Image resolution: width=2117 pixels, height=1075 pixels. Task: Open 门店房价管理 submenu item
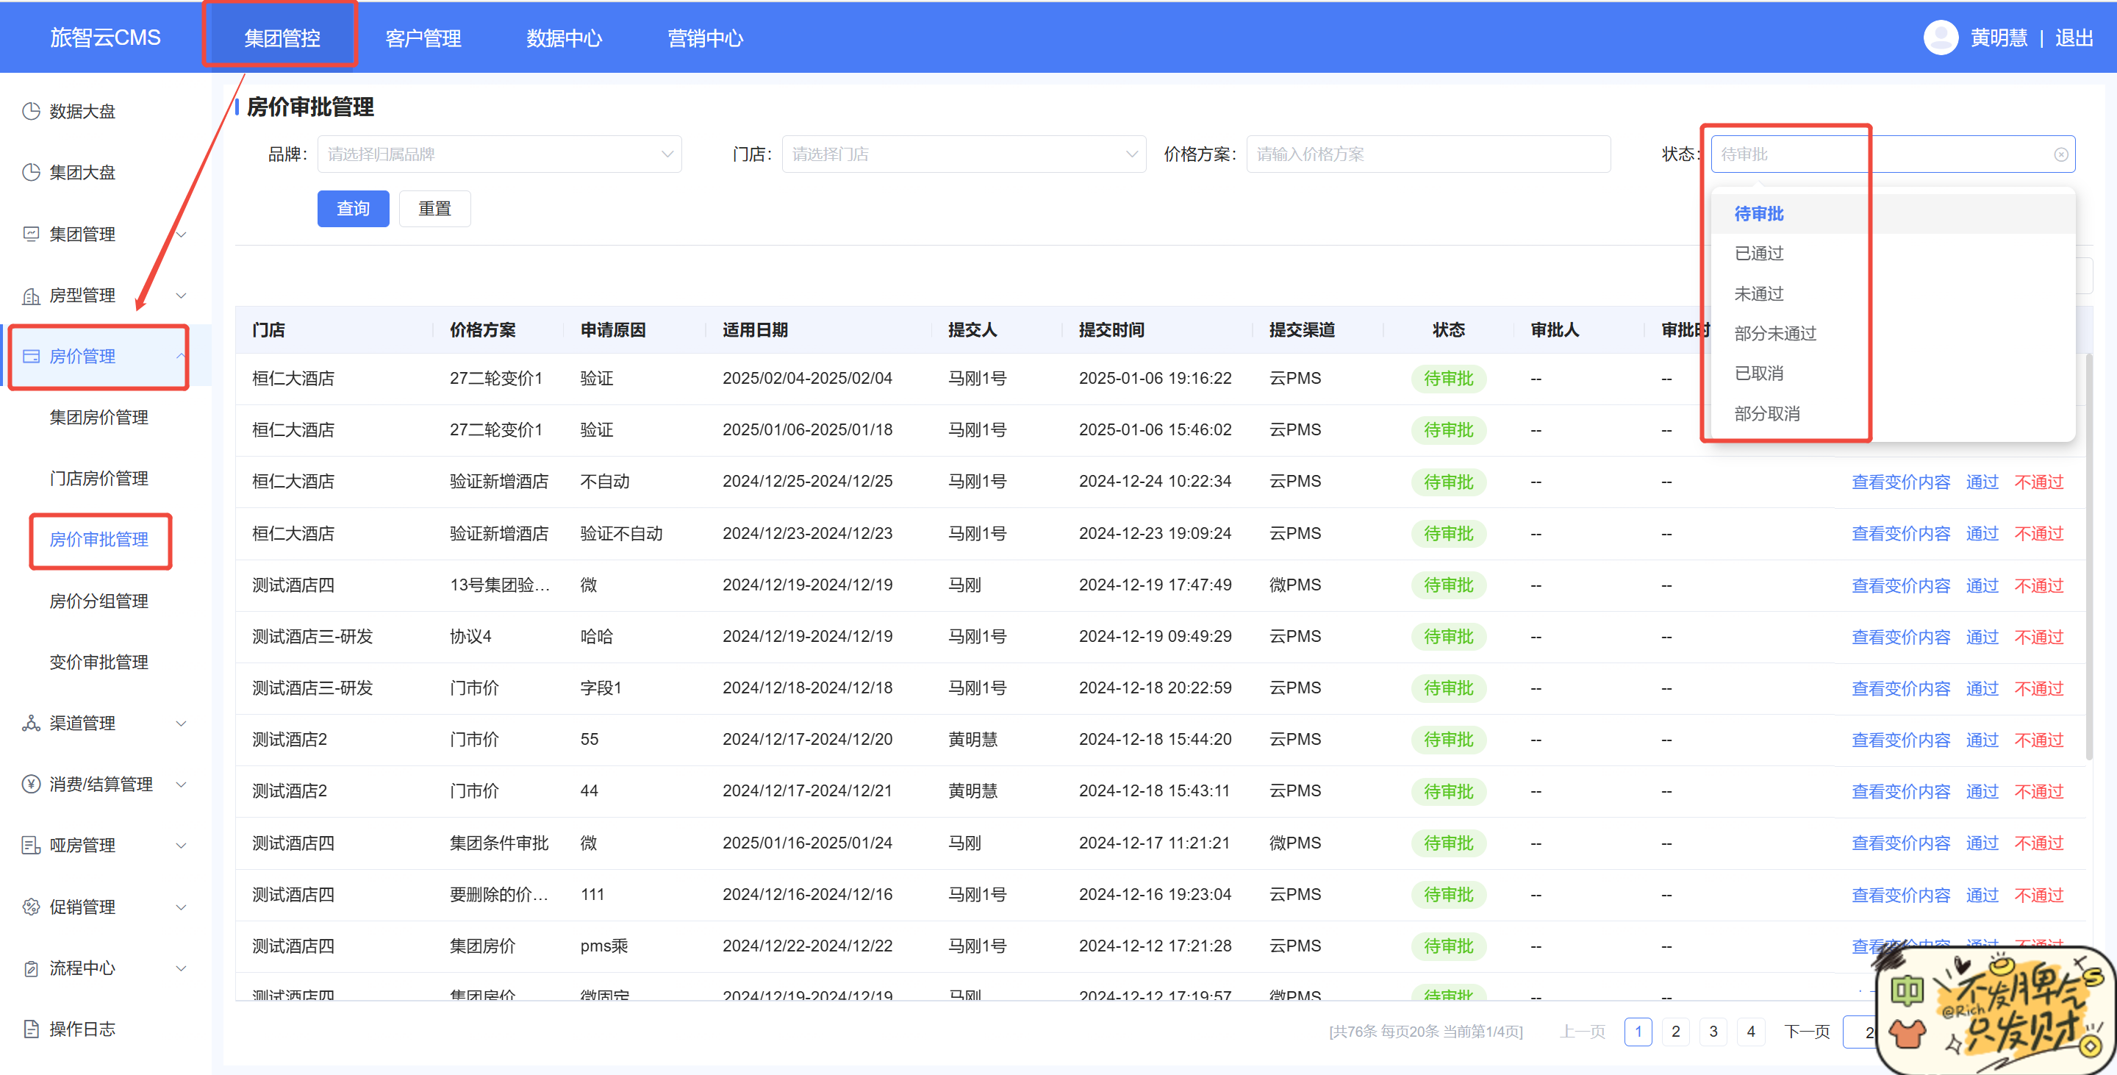coord(99,479)
